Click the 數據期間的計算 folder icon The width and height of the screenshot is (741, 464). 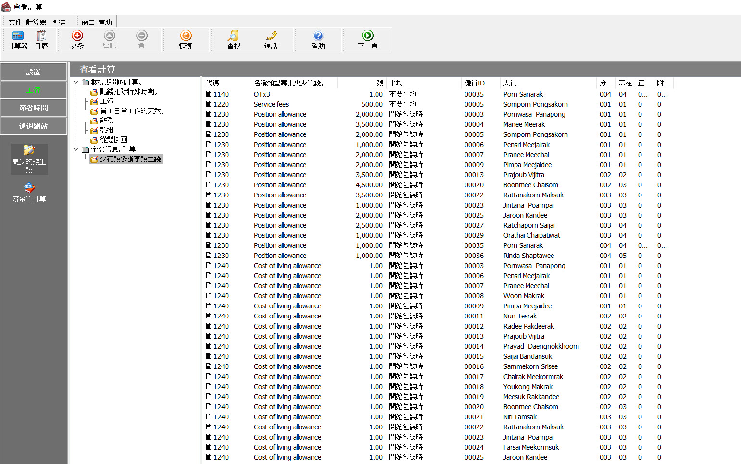coord(85,82)
